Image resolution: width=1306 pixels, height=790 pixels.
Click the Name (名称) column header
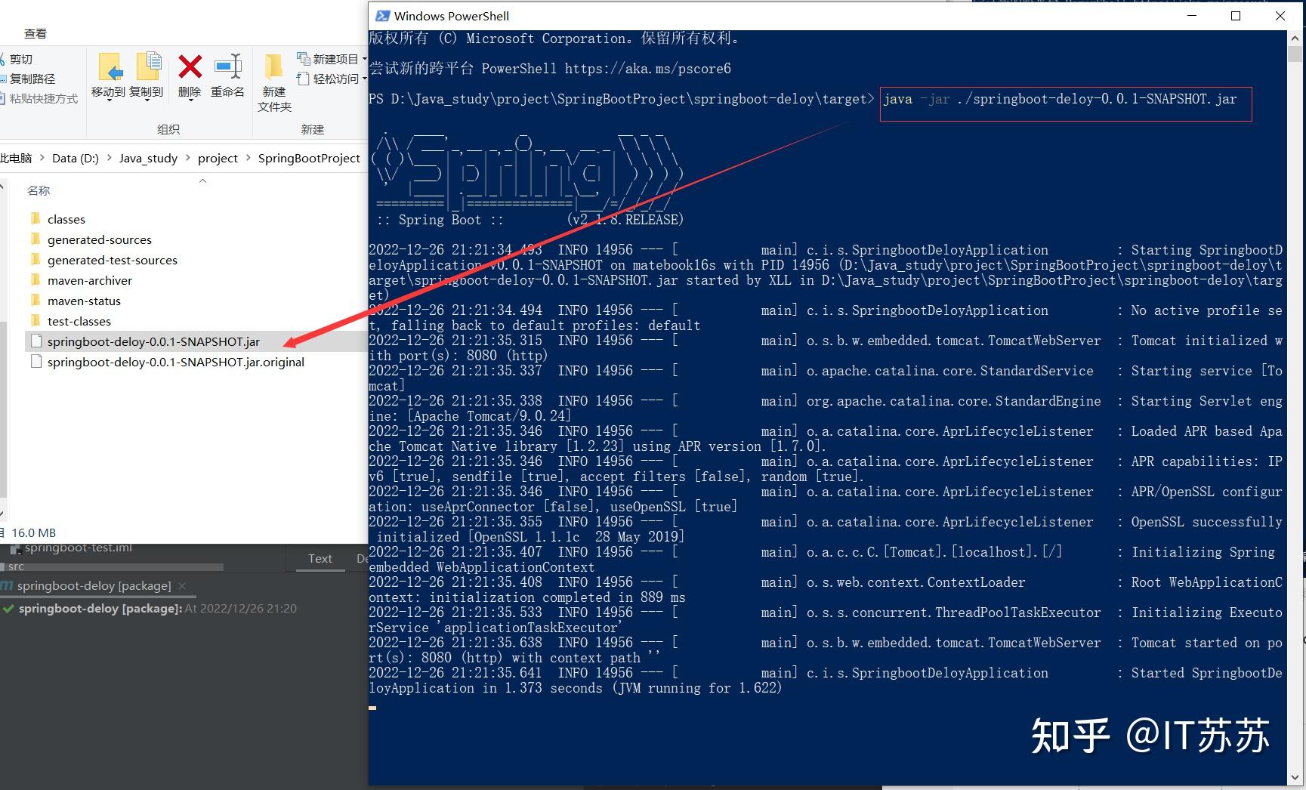click(39, 190)
